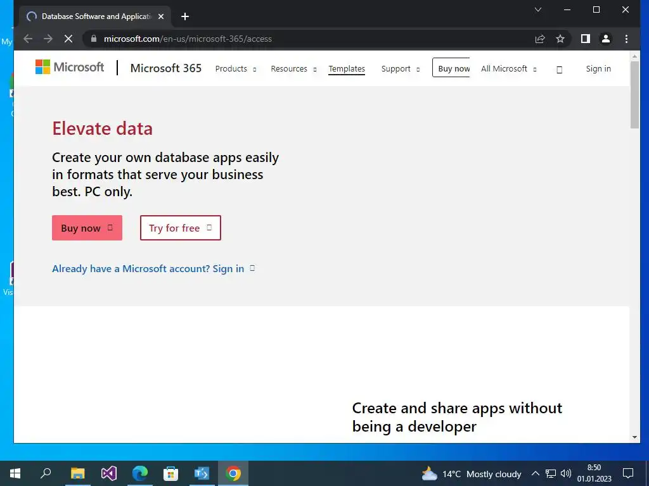
Task: Open the Teams icon on the taskbar
Action: pos(202,473)
